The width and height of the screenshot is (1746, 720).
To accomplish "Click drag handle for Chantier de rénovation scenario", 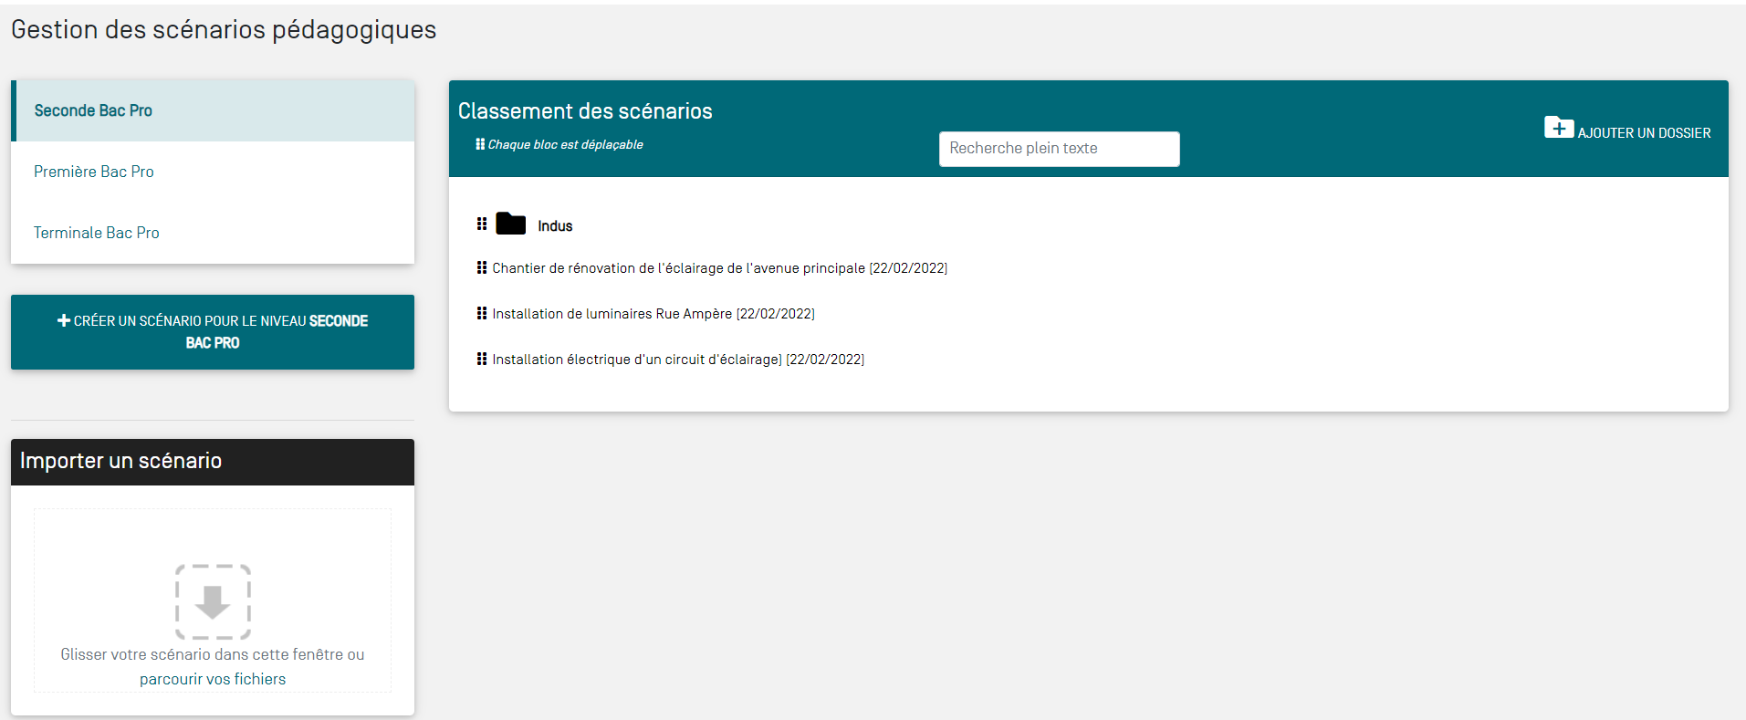I will coord(482,267).
